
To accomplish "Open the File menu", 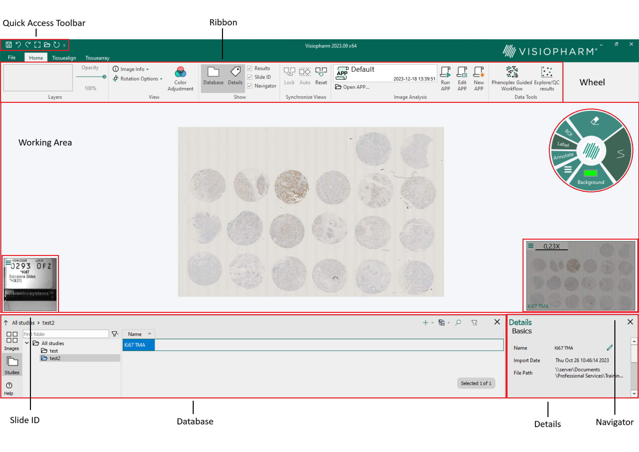I will 12,58.
